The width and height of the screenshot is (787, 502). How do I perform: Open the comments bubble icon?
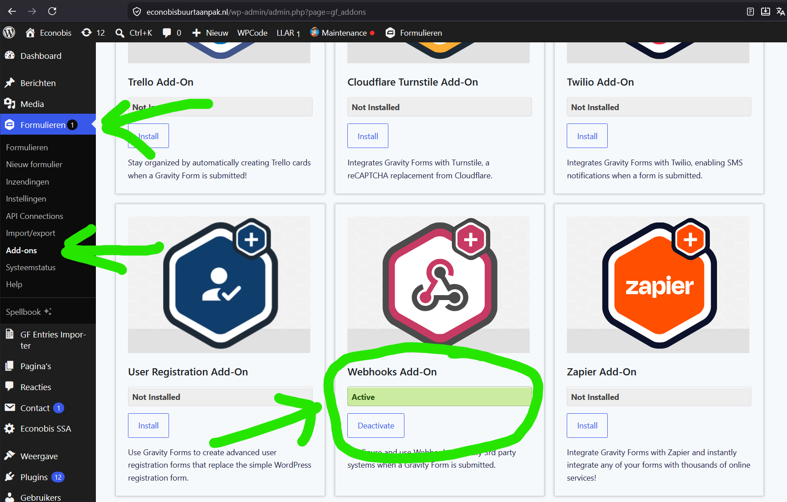pos(167,33)
